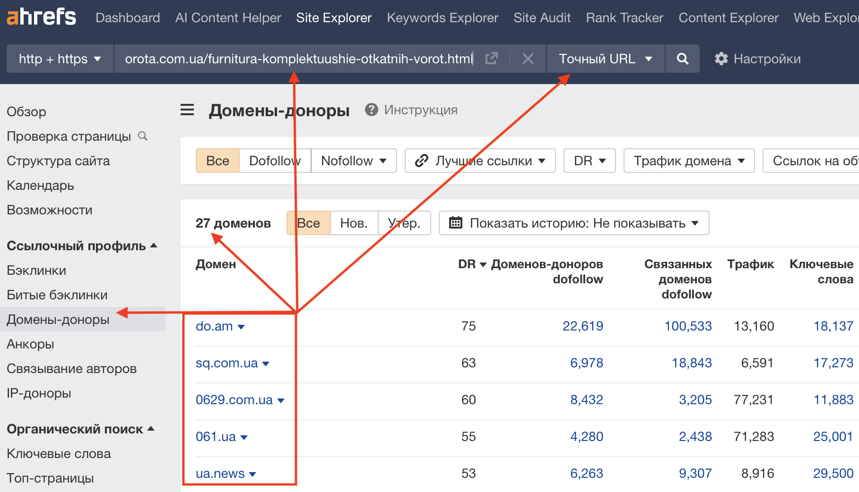Click the ahrefs logo

point(41,17)
